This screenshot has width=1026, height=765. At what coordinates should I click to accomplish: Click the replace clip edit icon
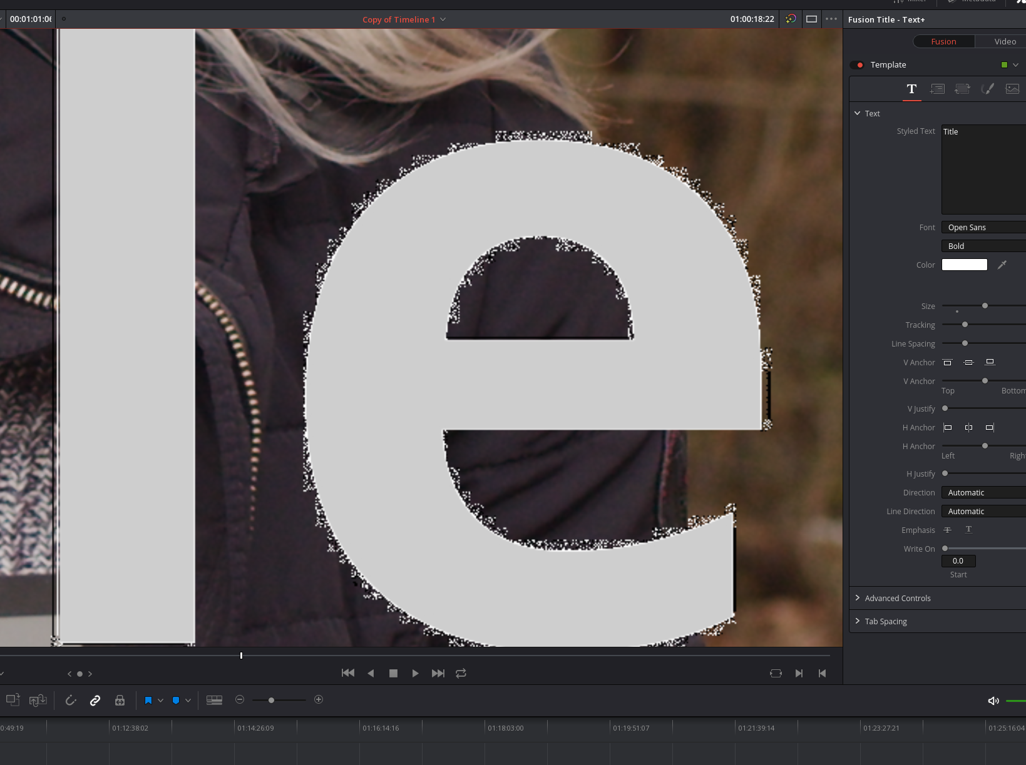pos(38,700)
